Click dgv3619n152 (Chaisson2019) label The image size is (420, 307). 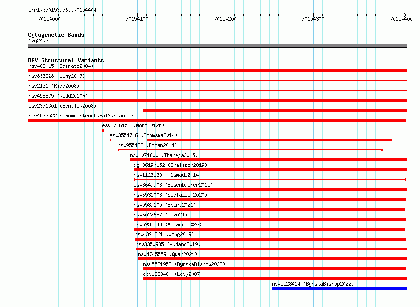point(170,165)
